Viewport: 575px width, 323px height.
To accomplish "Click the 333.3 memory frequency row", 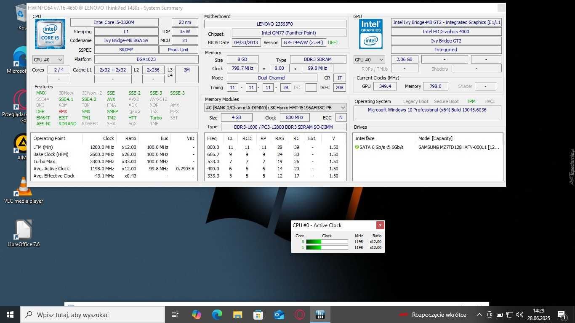I will [x=275, y=176].
